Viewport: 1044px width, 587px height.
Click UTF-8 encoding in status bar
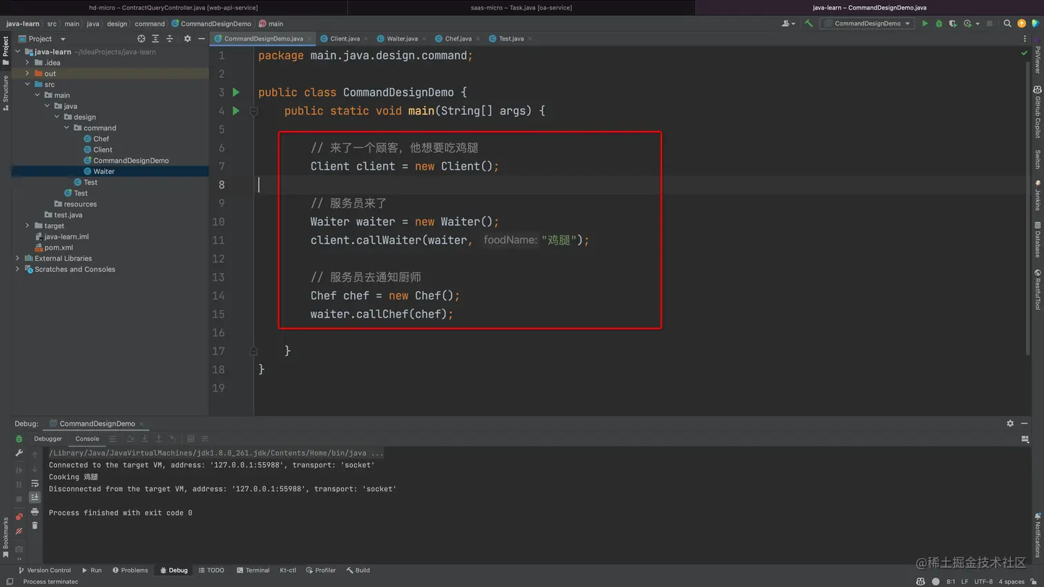[983, 581]
